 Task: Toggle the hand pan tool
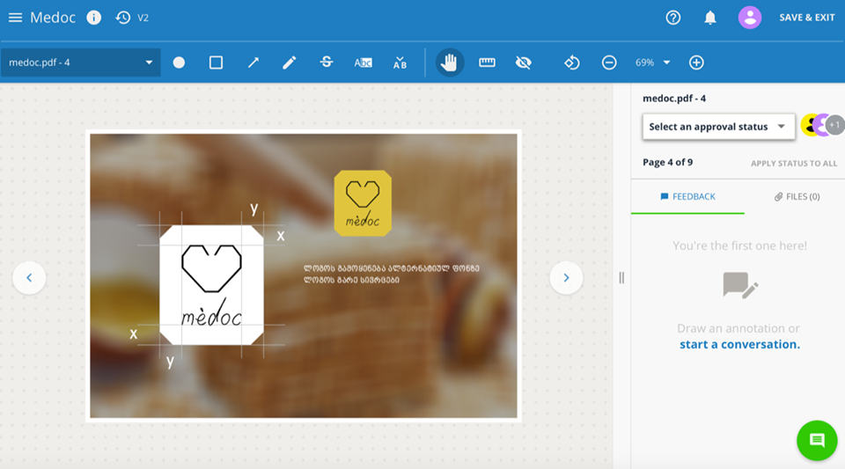pyautogui.click(x=450, y=62)
